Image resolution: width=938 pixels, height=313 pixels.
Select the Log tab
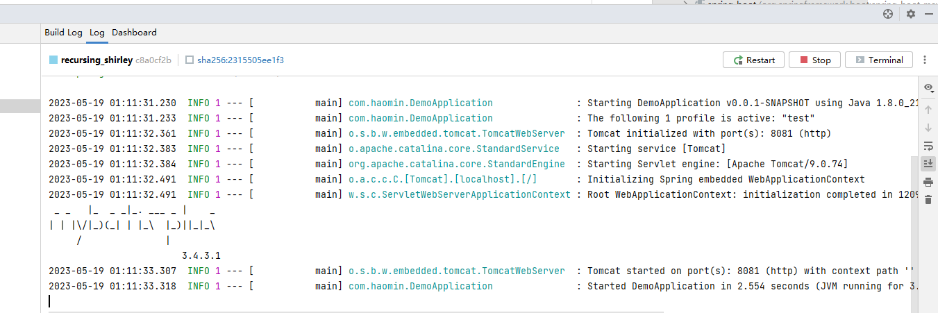97,33
